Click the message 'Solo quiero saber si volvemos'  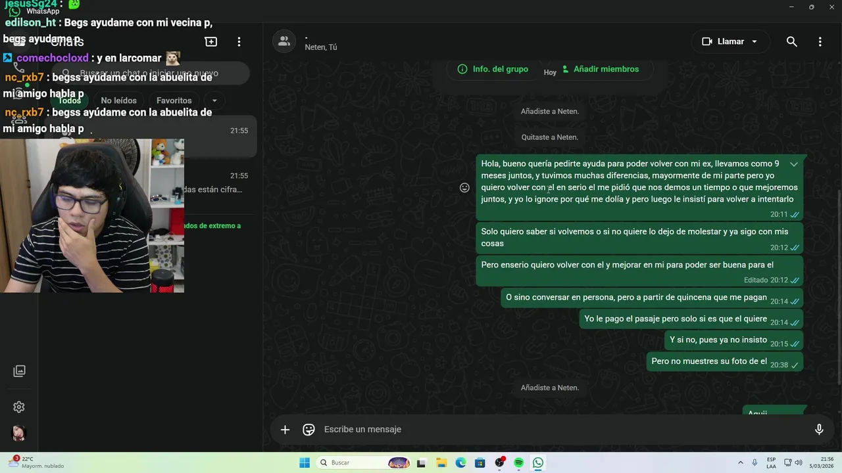tap(639, 238)
